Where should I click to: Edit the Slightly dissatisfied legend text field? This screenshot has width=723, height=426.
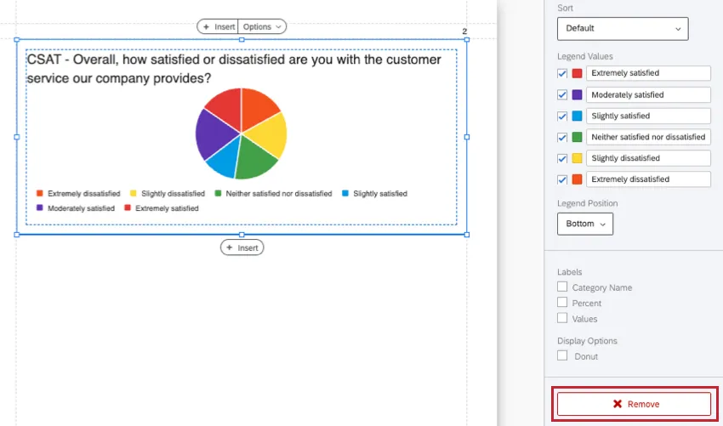pyautogui.click(x=648, y=158)
